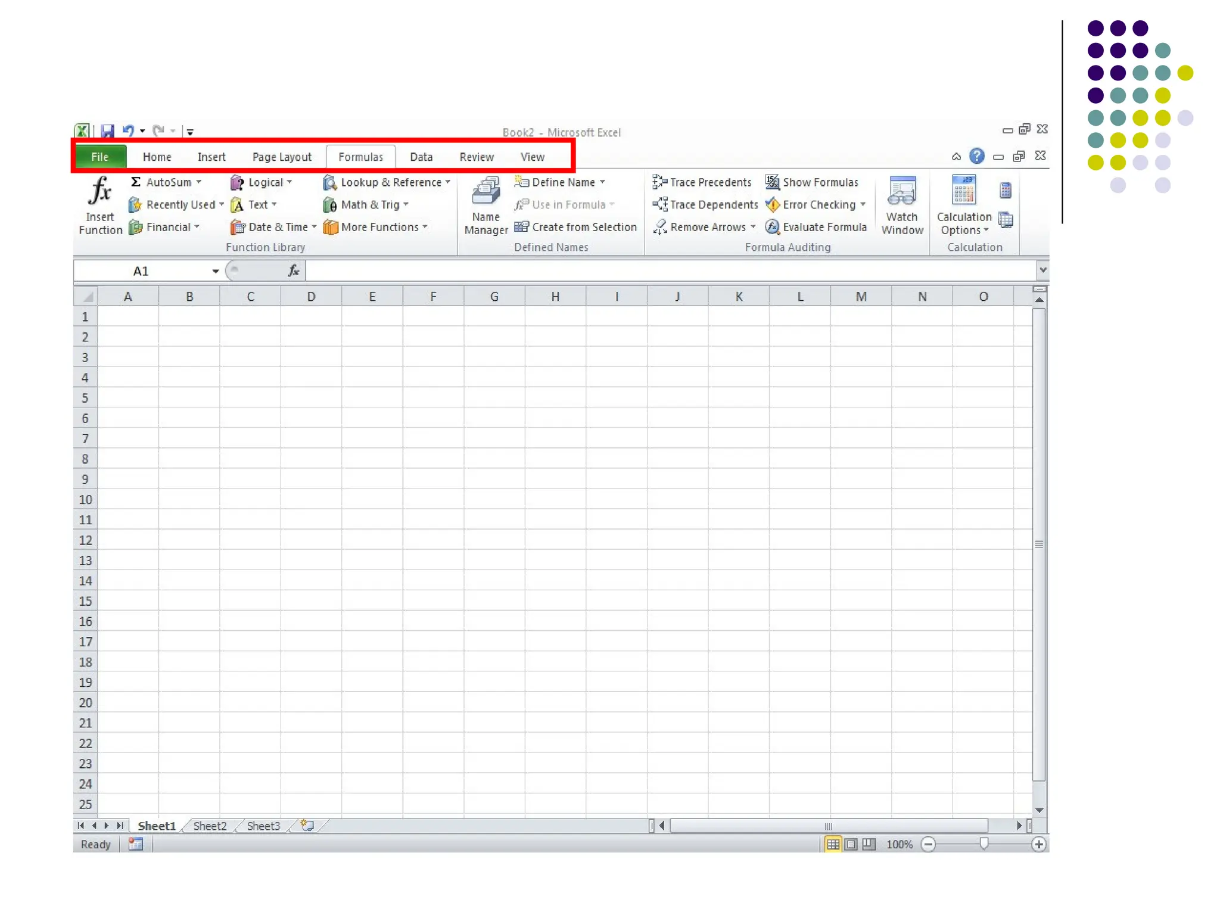Open the Name Box dropdown arrow
The image size is (1220, 915).
tap(215, 271)
